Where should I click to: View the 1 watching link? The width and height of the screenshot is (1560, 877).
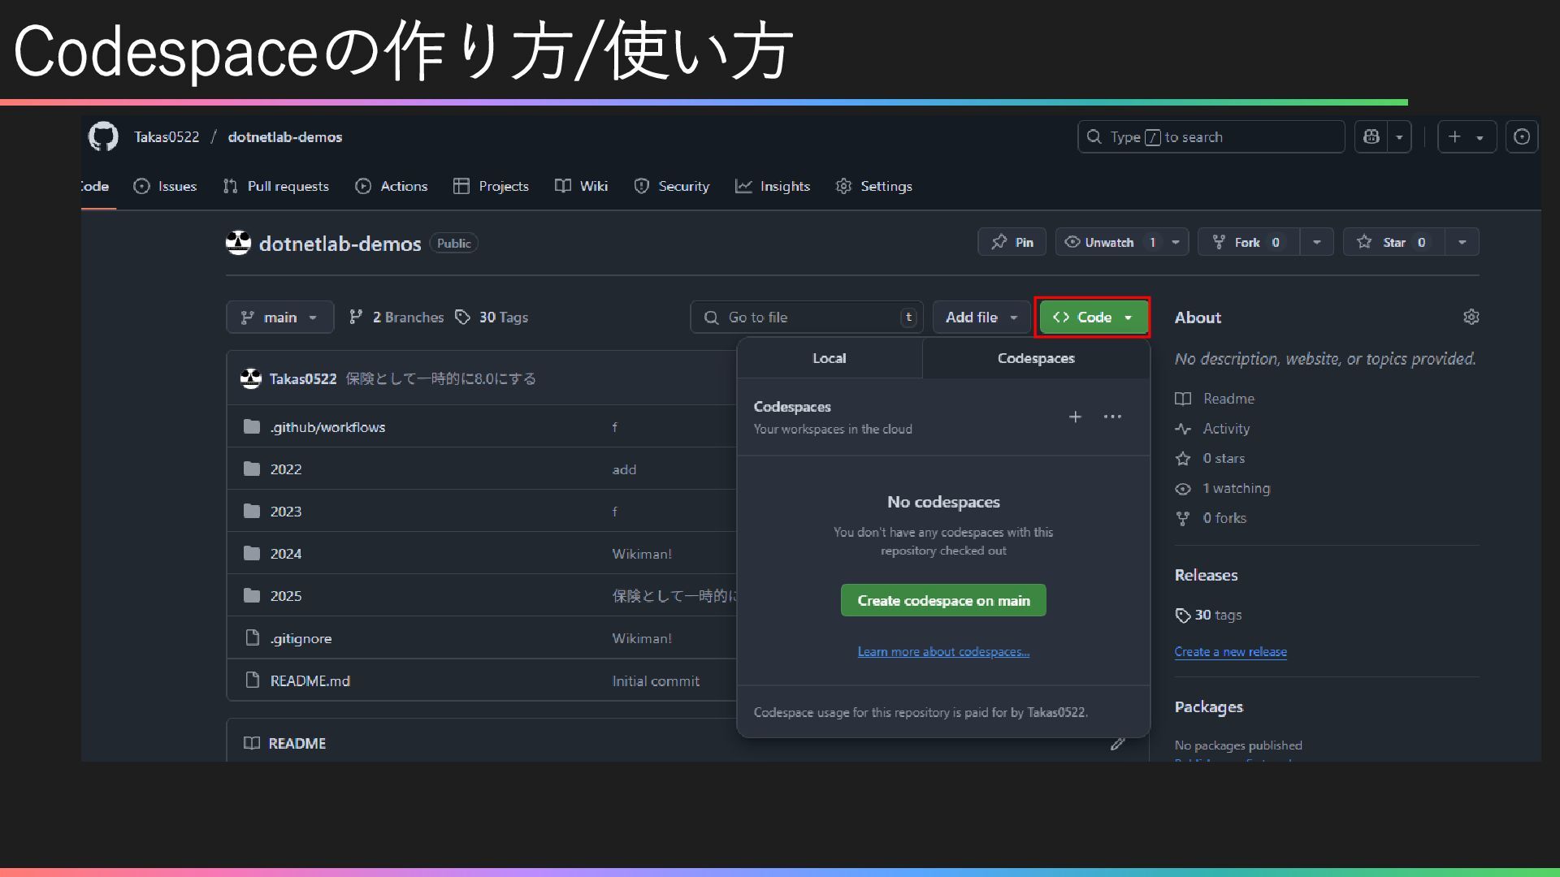(1223, 488)
